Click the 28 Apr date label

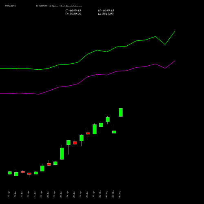pos(80,194)
